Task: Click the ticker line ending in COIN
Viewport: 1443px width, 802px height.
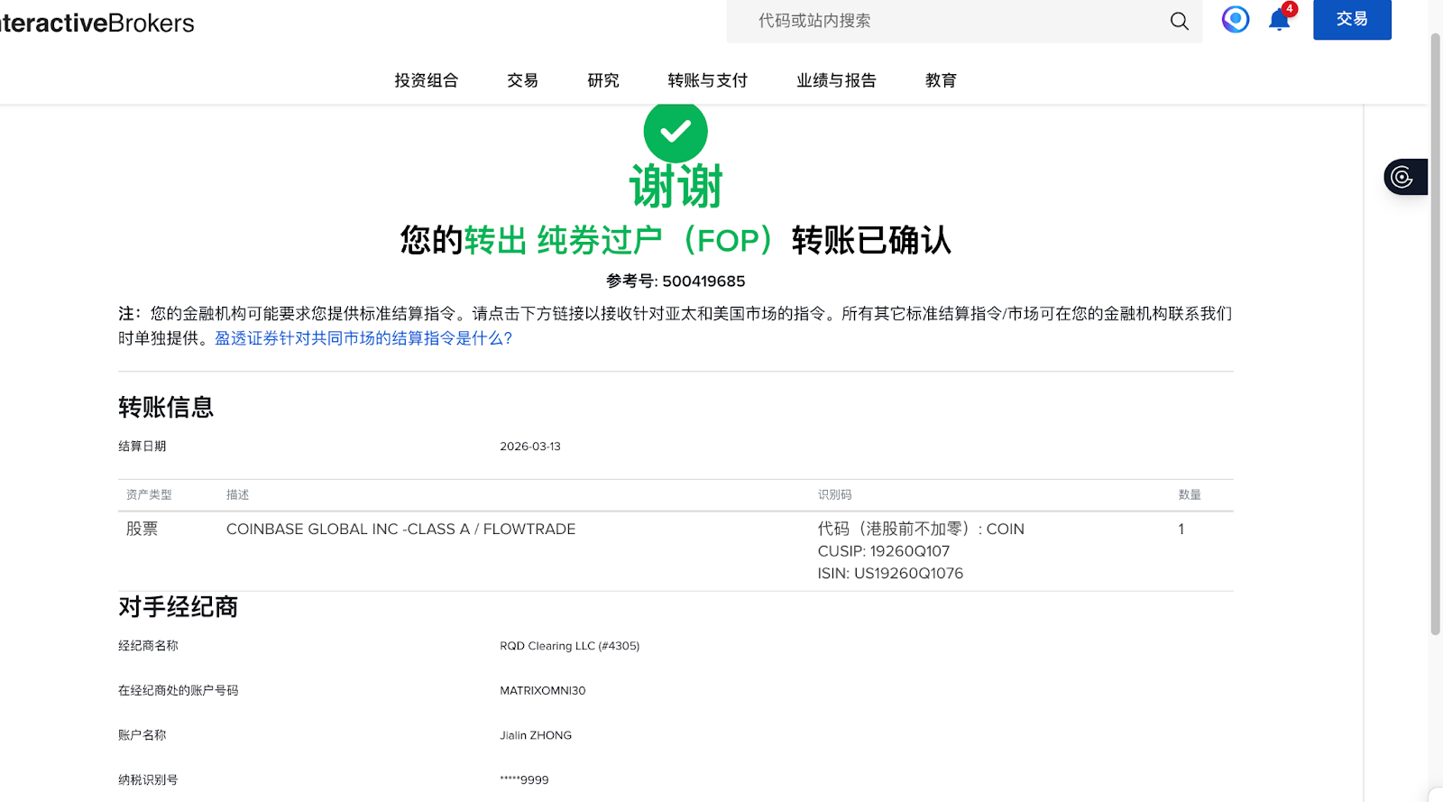Action: tap(921, 530)
